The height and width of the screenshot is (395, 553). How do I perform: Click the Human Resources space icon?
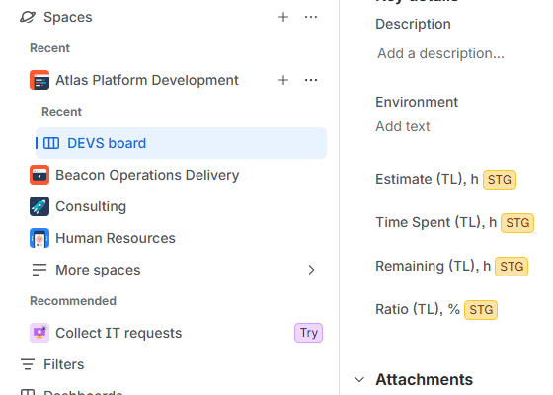click(39, 238)
